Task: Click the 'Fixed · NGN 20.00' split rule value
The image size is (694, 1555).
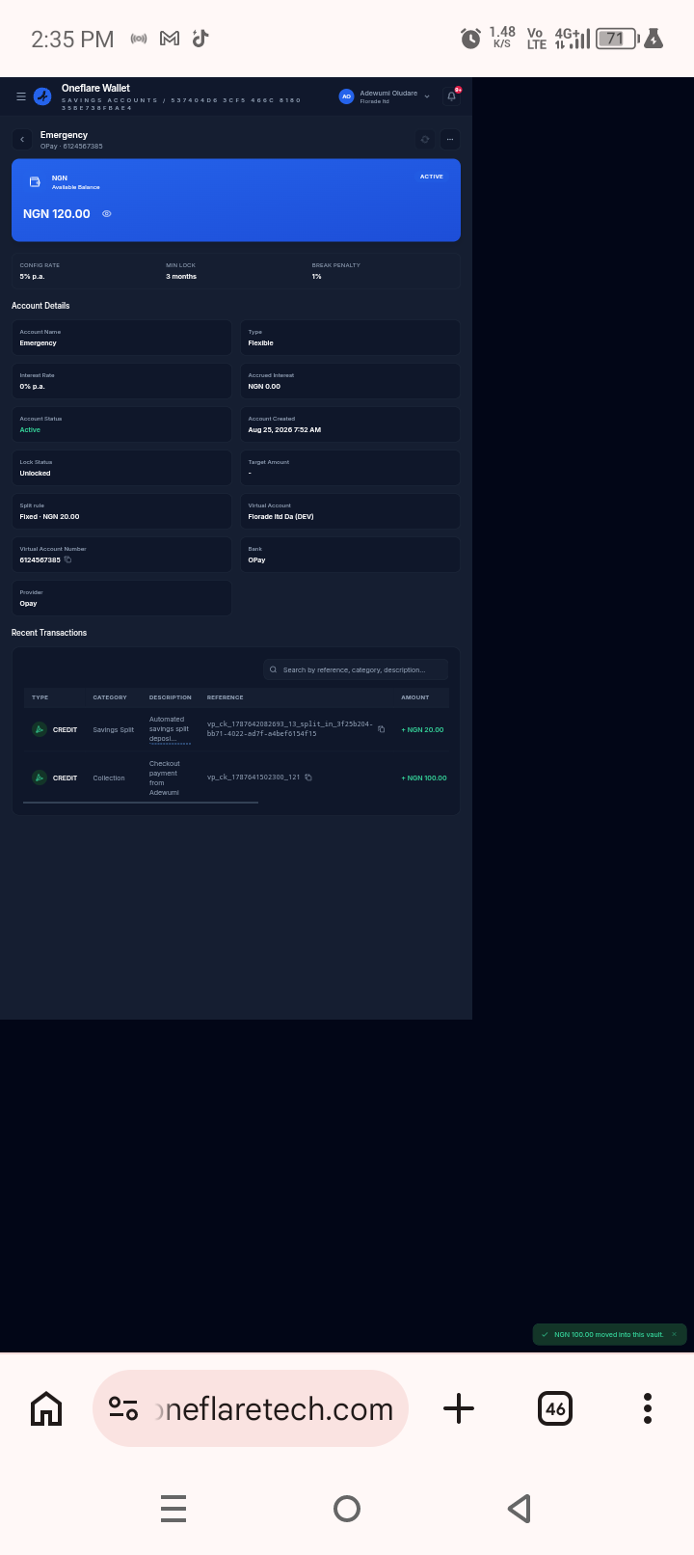Action: 50,517
